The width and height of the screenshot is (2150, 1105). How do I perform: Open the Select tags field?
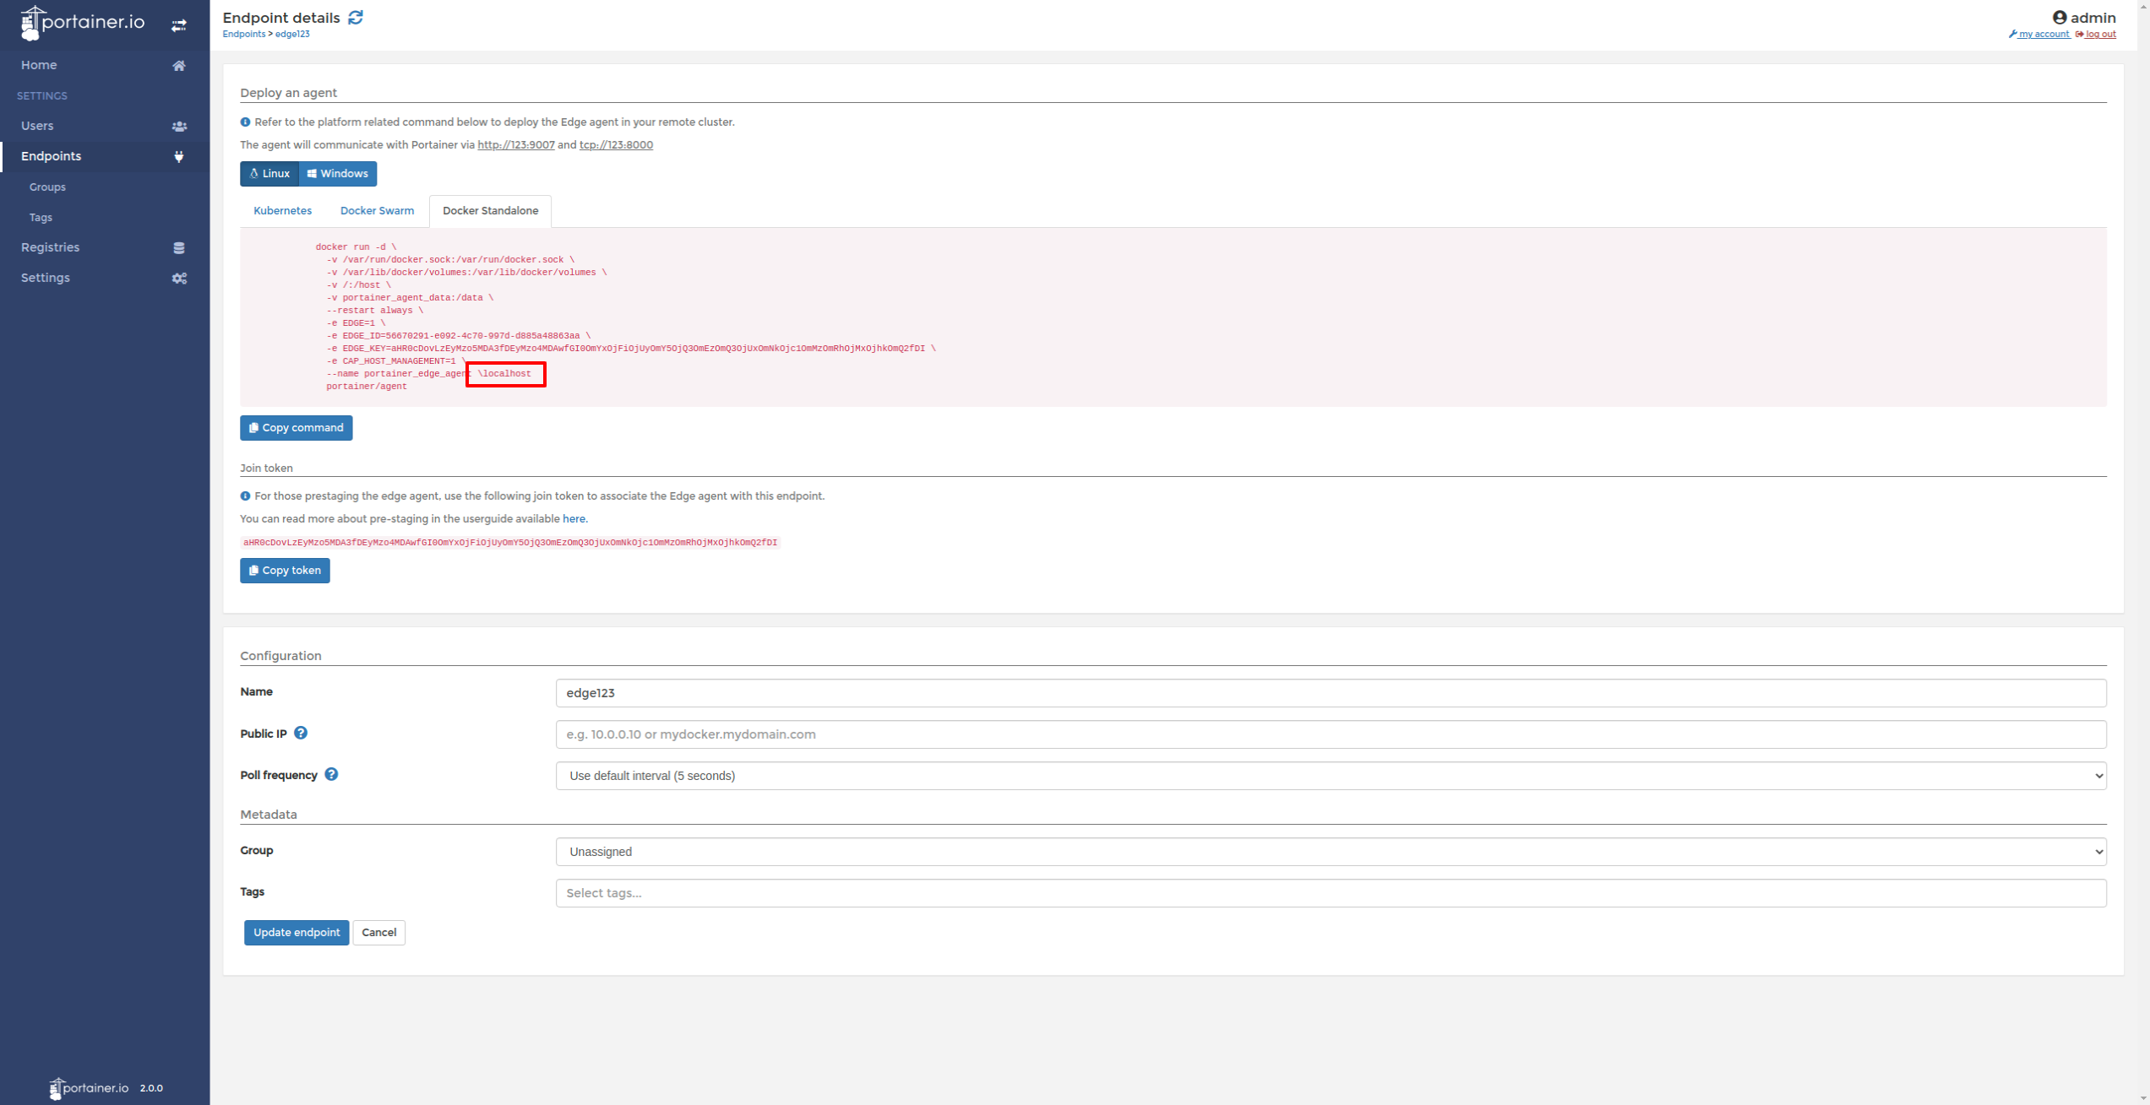1331,892
